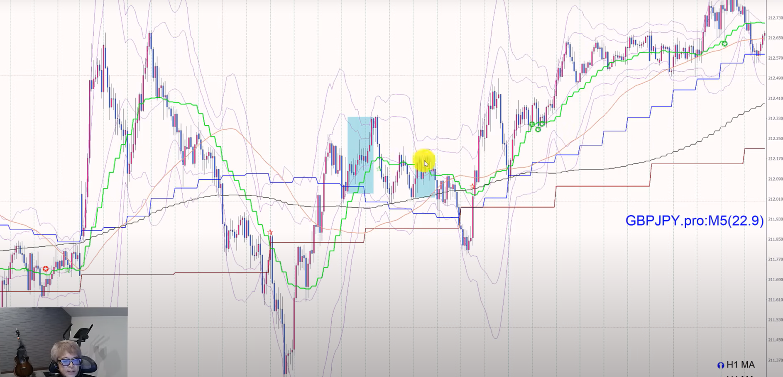Click the red outlined star right of the yellow highlight
The height and width of the screenshot is (377, 783).
click(472, 187)
